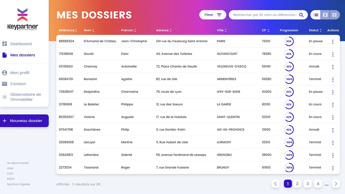This screenshot has width=345, height=194.
Task: Click the 100% progress circle for Bonsaint
Action: pos(289,79)
